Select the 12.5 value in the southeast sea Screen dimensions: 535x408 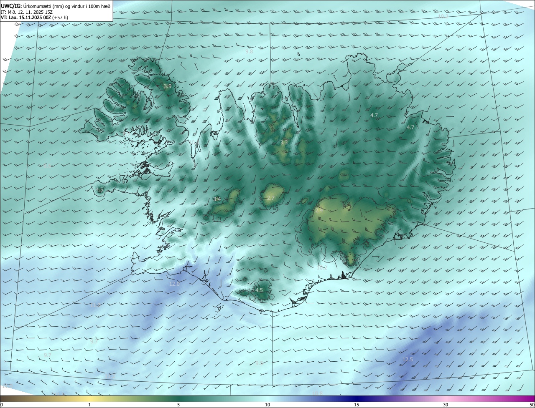[408, 360]
